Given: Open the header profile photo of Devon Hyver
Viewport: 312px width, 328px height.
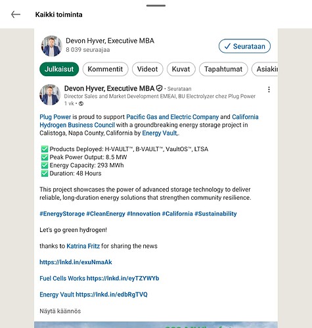Looking at the screenshot, I should 52,46.
